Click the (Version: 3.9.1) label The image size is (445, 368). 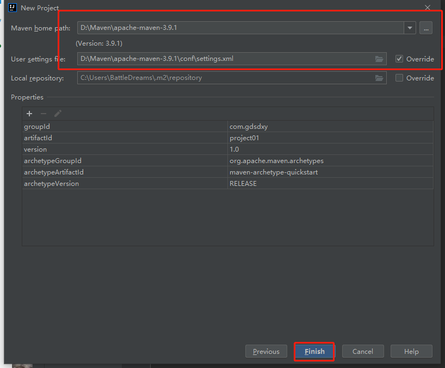[99, 43]
